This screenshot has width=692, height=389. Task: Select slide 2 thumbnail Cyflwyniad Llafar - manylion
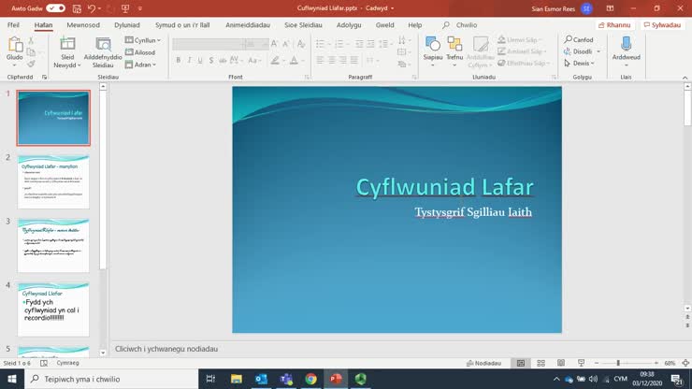point(53,182)
